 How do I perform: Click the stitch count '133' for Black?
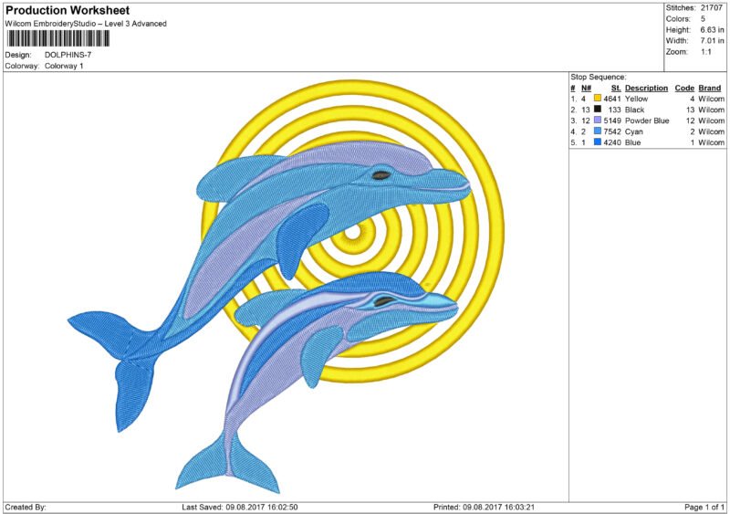(x=614, y=110)
